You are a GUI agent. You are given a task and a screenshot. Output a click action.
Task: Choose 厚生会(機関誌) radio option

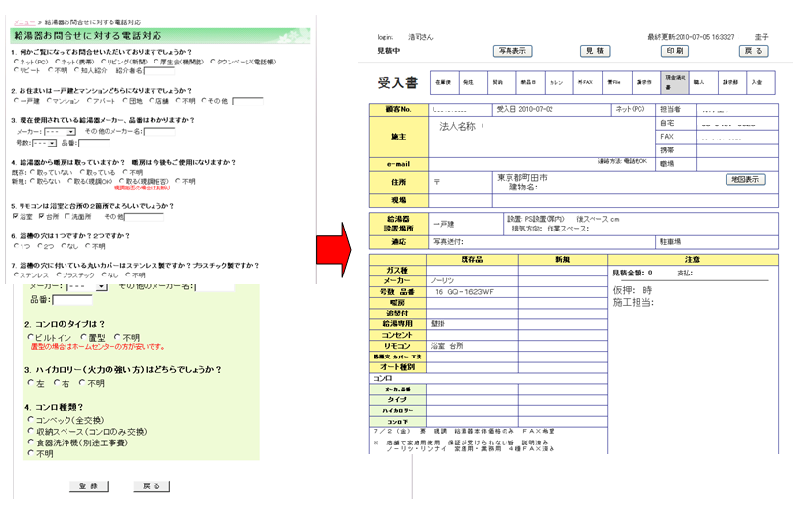(156, 62)
